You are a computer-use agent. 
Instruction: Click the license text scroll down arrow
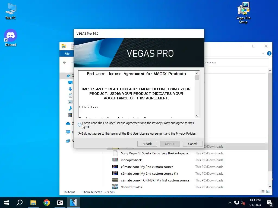197,116
